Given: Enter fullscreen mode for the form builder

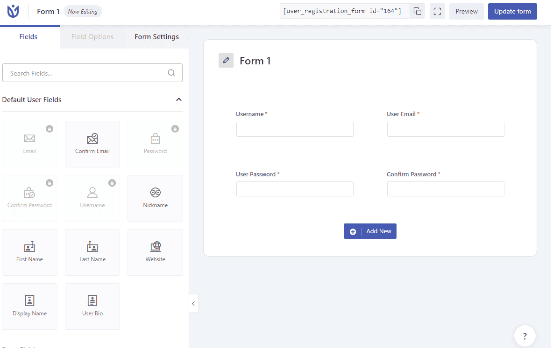Looking at the screenshot, I should 437,11.
